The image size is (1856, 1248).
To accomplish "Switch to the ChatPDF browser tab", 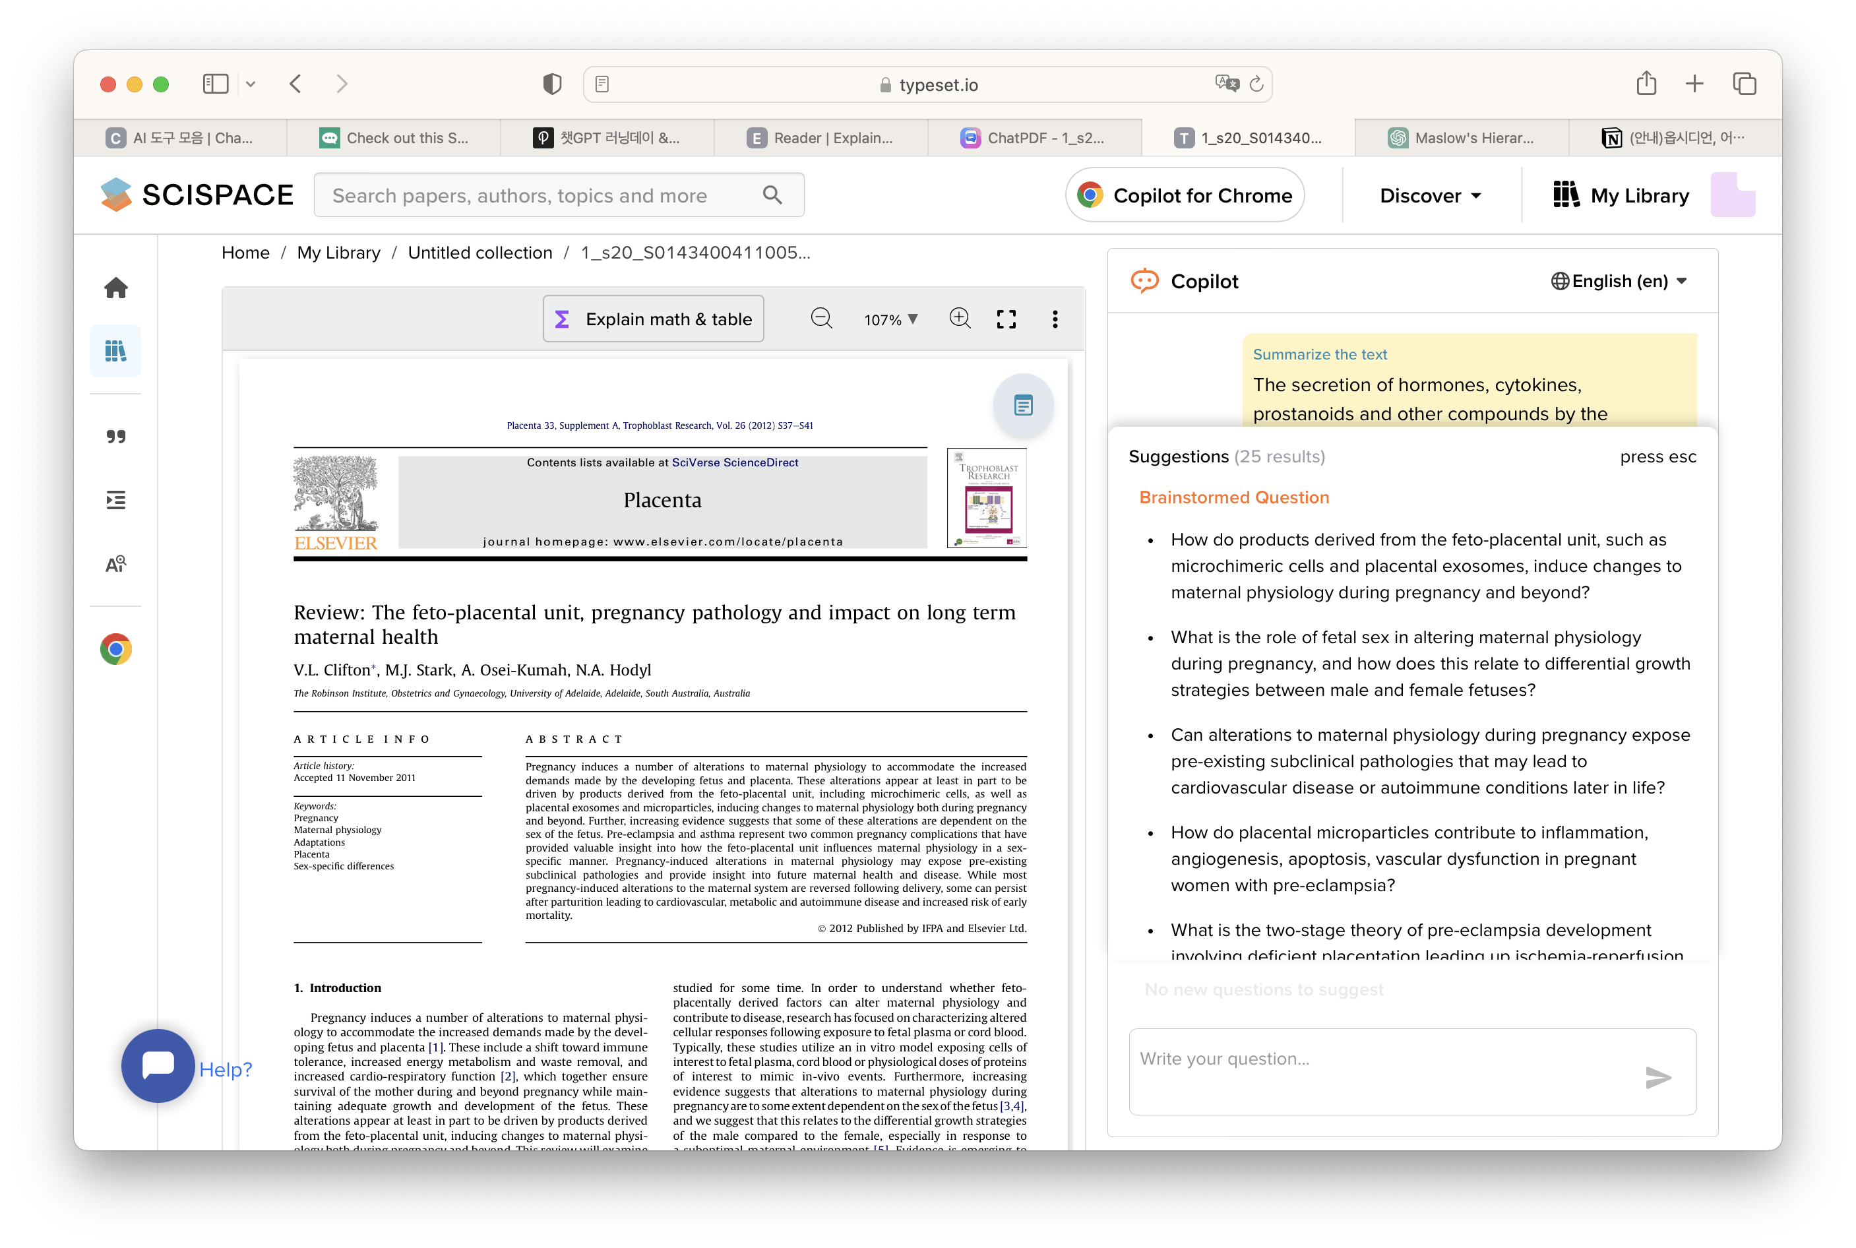I will pyautogui.click(x=1034, y=138).
